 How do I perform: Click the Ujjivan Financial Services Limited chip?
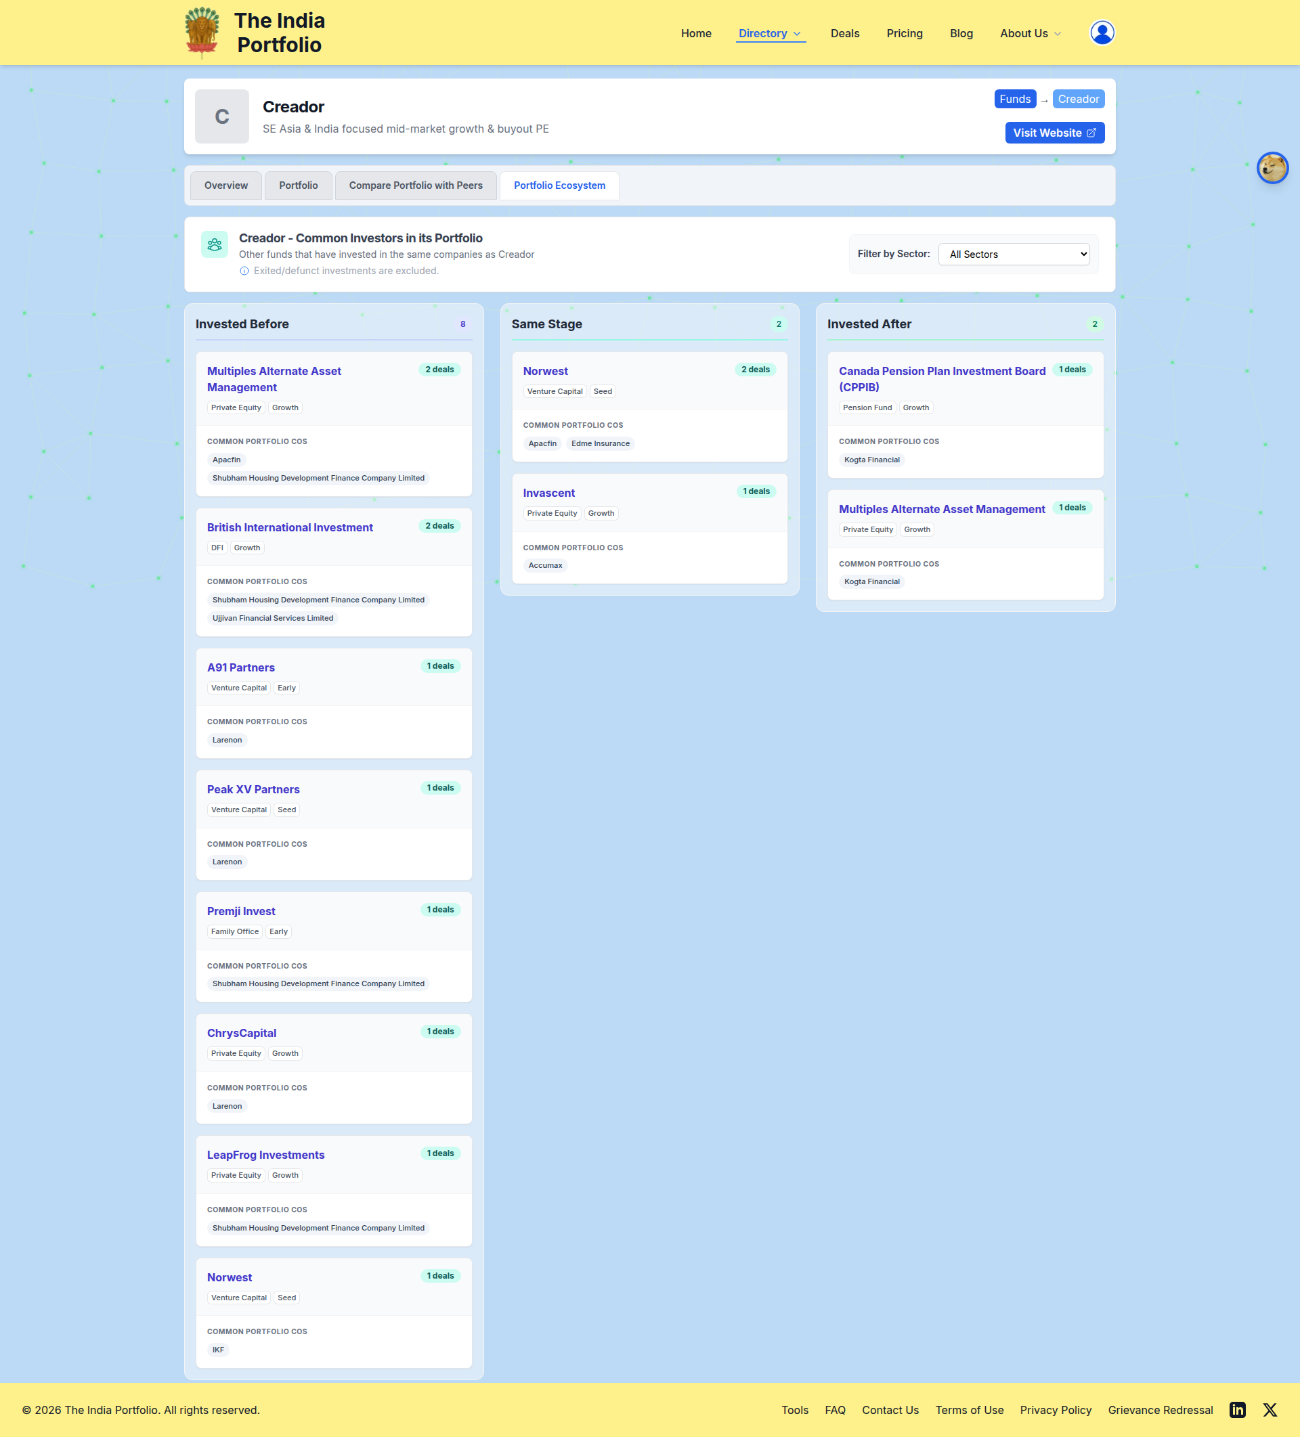(x=272, y=618)
